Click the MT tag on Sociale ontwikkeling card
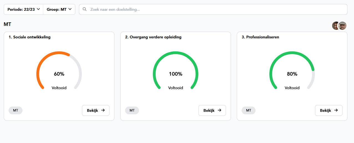 16,110
